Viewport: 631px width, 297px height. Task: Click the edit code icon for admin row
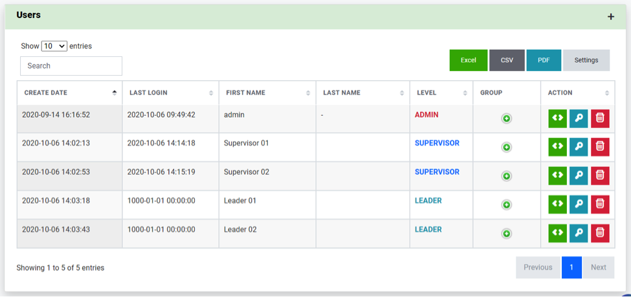(x=557, y=118)
